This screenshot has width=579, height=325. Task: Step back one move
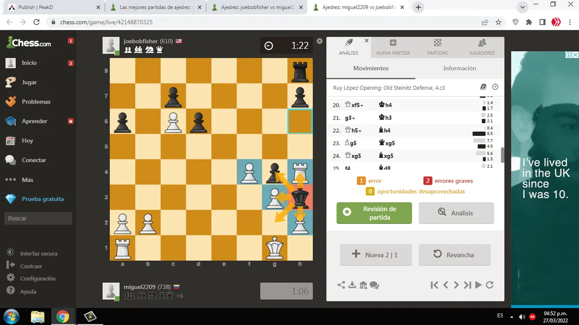(446, 285)
